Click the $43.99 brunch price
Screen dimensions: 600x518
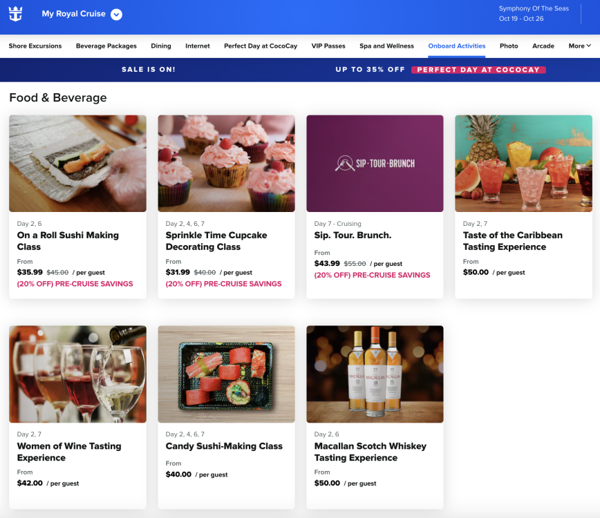327,263
